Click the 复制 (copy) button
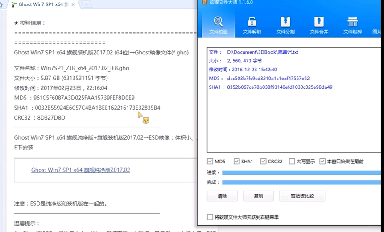Screen dimensions: 384x232 [258, 196]
